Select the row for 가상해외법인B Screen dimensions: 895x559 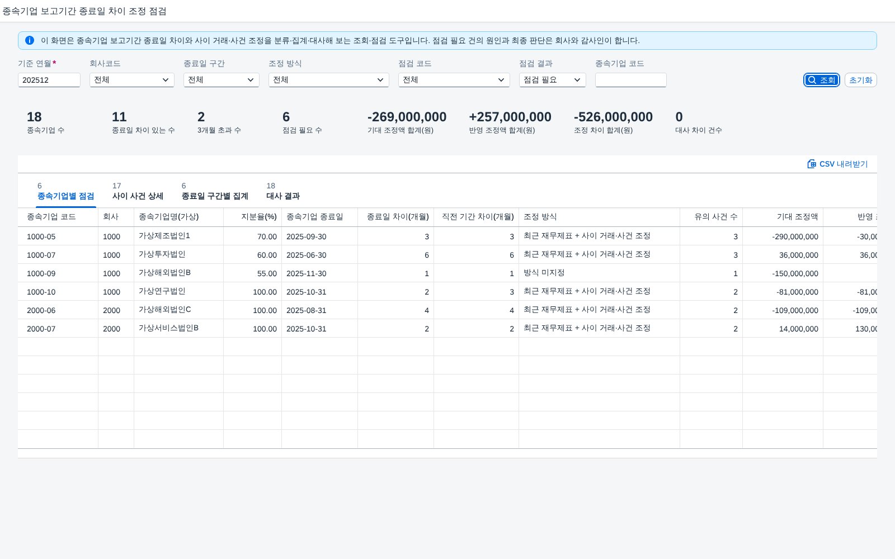447,273
